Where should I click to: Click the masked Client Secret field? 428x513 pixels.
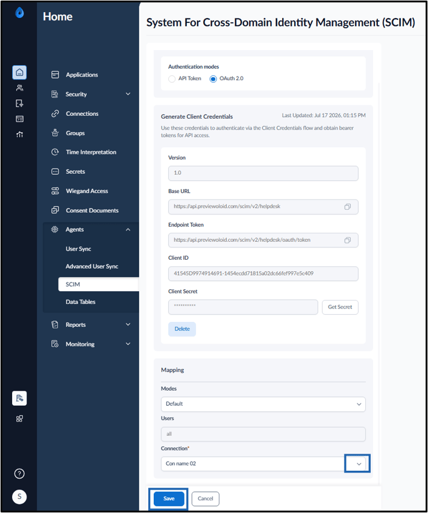click(x=243, y=307)
